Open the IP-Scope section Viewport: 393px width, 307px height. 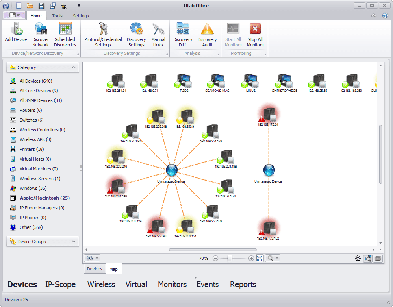point(60,284)
